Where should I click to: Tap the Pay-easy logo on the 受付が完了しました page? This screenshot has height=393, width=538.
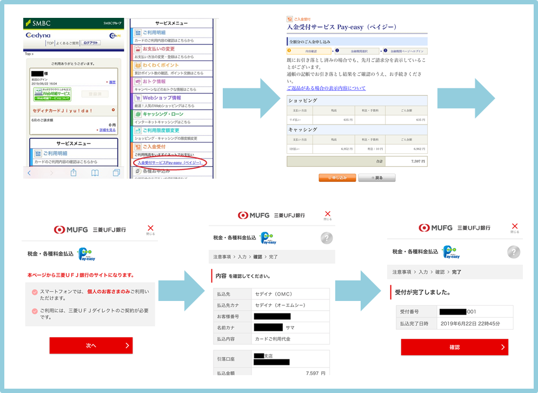(x=451, y=252)
